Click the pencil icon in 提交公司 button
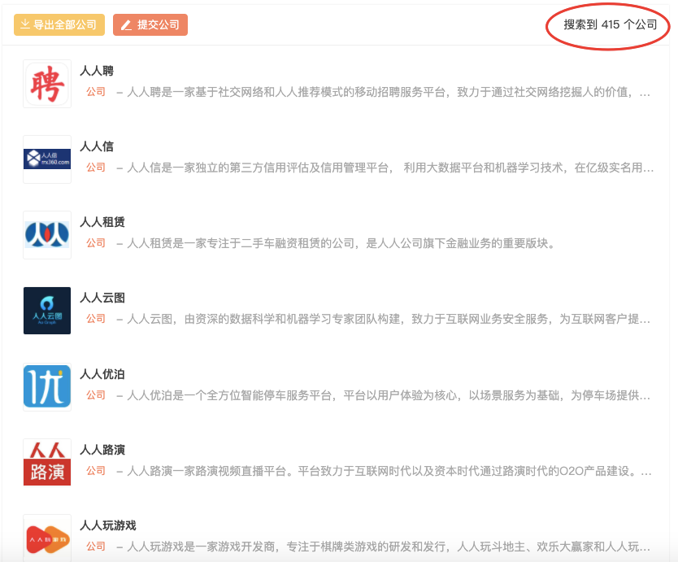 click(x=126, y=25)
